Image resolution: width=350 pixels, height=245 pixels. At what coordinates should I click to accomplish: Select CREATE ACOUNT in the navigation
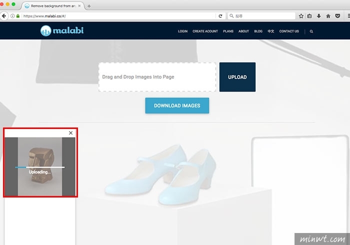(x=205, y=31)
